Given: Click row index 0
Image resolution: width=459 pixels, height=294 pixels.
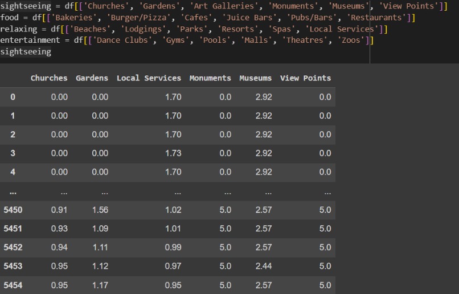Looking at the screenshot, I should click(13, 97).
